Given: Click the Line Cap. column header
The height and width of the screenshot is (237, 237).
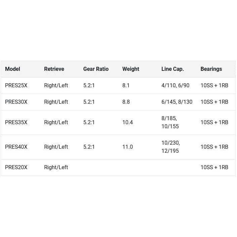Looking at the screenshot, I should pyautogui.click(x=173, y=69).
